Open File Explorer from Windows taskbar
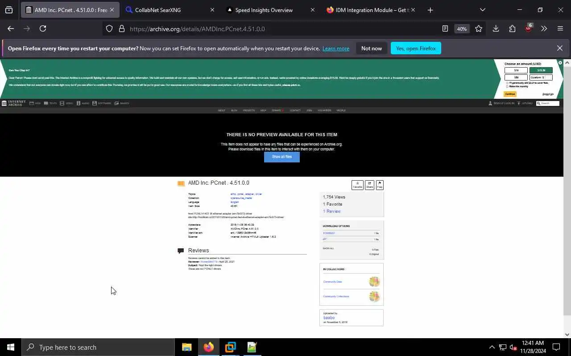571x356 pixels. [x=186, y=347]
